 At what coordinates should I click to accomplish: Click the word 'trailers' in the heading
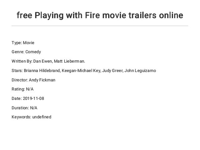[x=142, y=15]
